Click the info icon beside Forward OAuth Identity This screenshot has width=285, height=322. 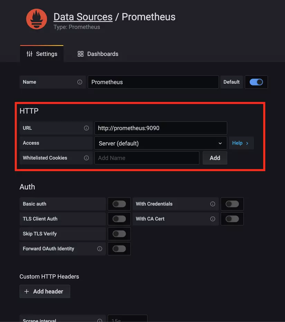point(99,249)
